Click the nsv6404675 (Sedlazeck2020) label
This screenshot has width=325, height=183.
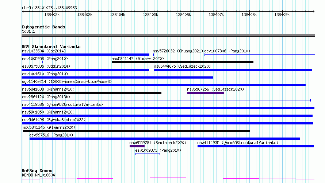182,66
